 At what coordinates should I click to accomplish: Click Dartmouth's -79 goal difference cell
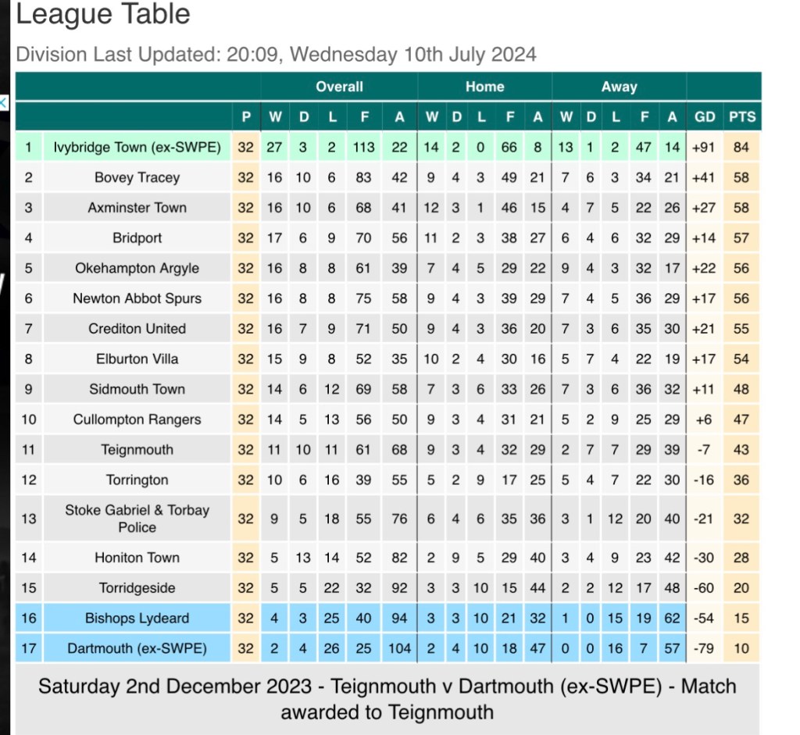click(x=705, y=648)
